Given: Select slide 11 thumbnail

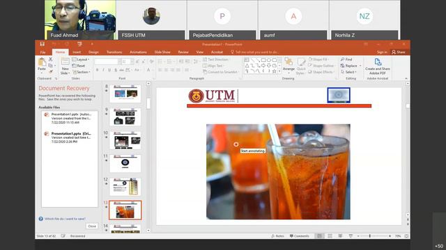Looking at the screenshot, I should coord(125,163).
